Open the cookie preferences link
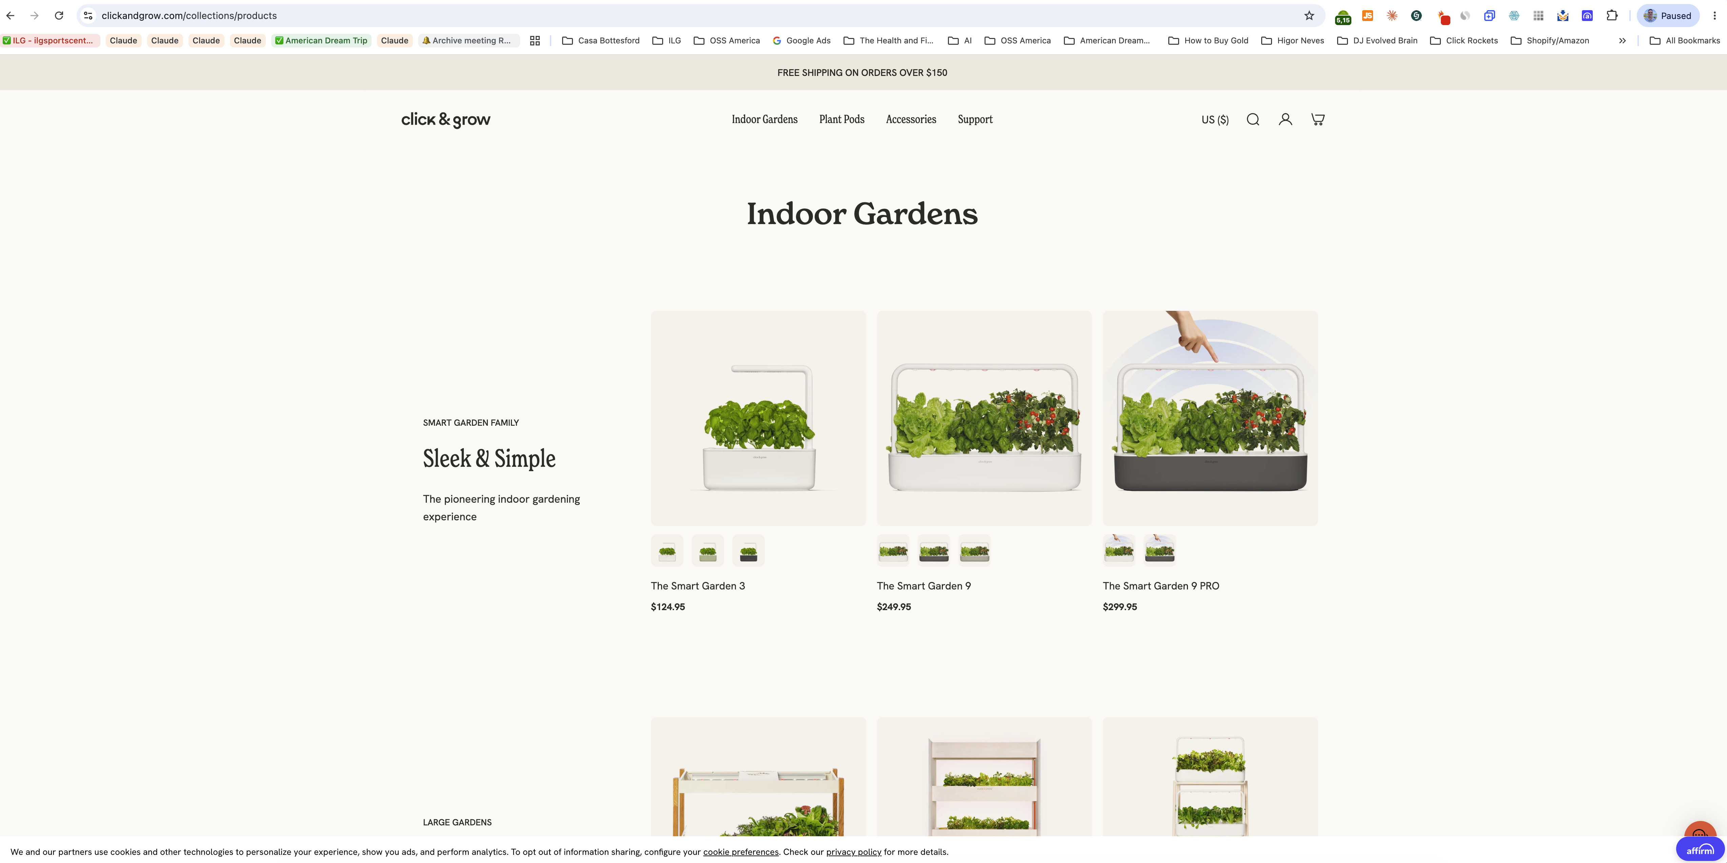Image resolution: width=1727 pixels, height=863 pixels. point(741,851)
